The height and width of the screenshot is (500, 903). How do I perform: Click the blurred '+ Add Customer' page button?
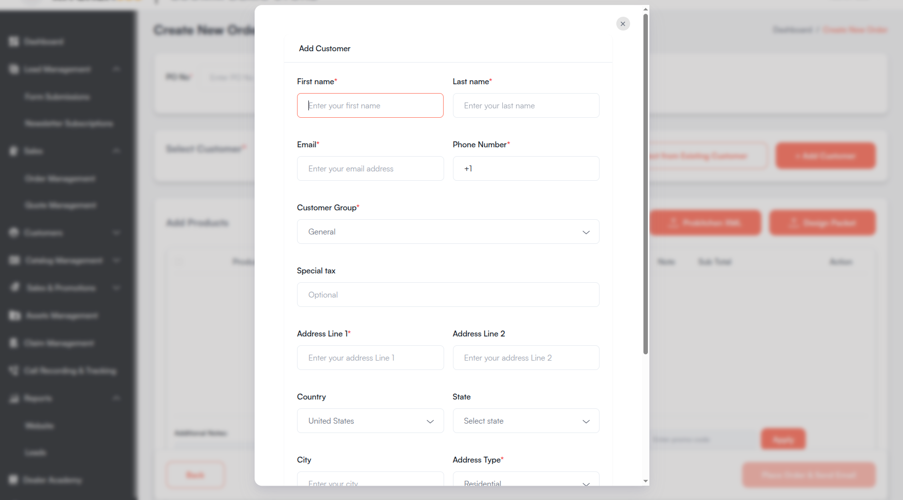tap(826, 156)
